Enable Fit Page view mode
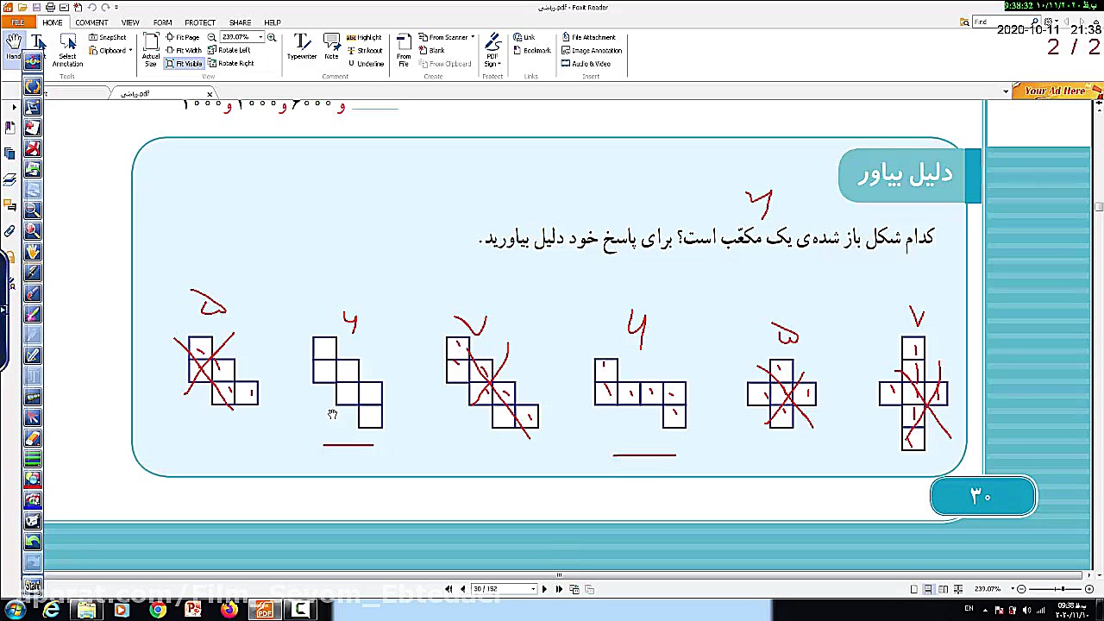 [x=186, y=37]
